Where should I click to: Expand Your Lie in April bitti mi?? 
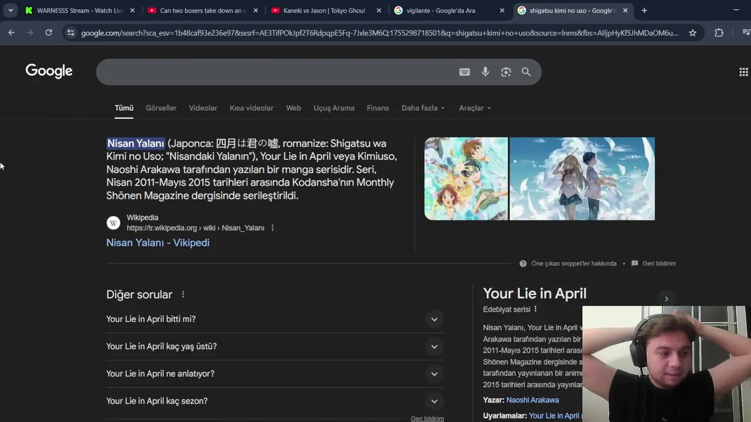pyautogui.click(x=275, y=319)
